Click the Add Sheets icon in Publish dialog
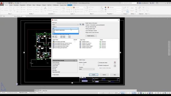The image size is (171, 96). tap(53, 37)
